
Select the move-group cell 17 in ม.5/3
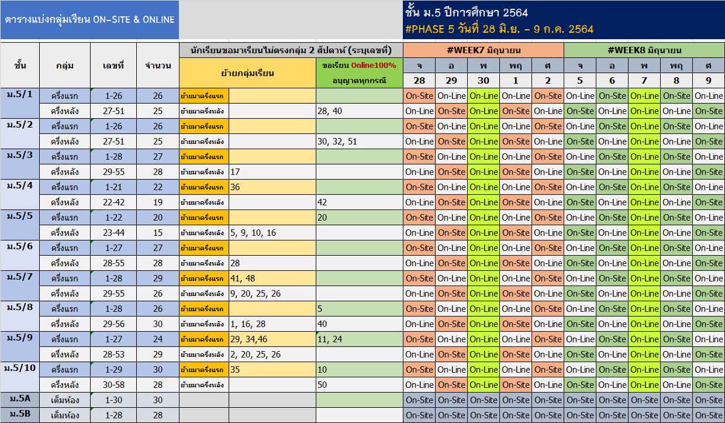[x=272, y=172]
